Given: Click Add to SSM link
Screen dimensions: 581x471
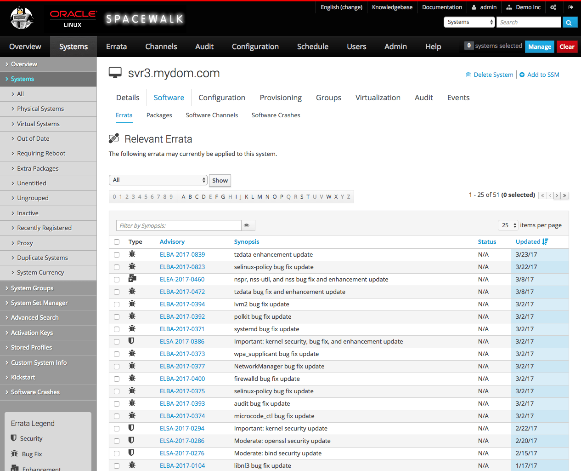Looking at the screenshot, I should pos(539,75).
